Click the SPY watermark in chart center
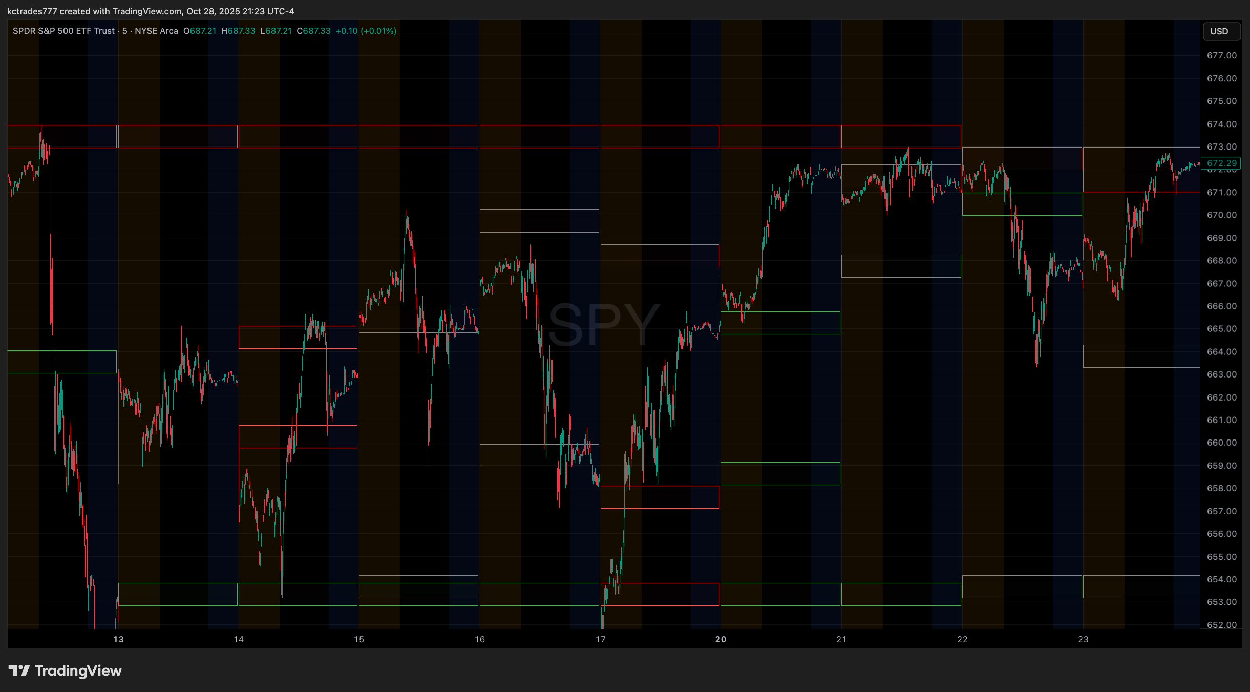The height and width of the screenshot is (692, 1250). pyautogui.click(x=603, y=325)
